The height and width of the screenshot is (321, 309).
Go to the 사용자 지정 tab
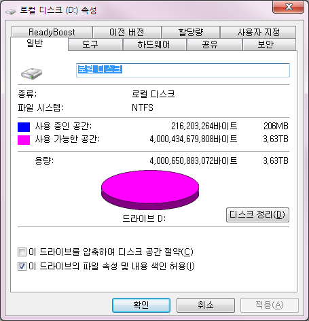pyautogui.click(x=258, y=32)
